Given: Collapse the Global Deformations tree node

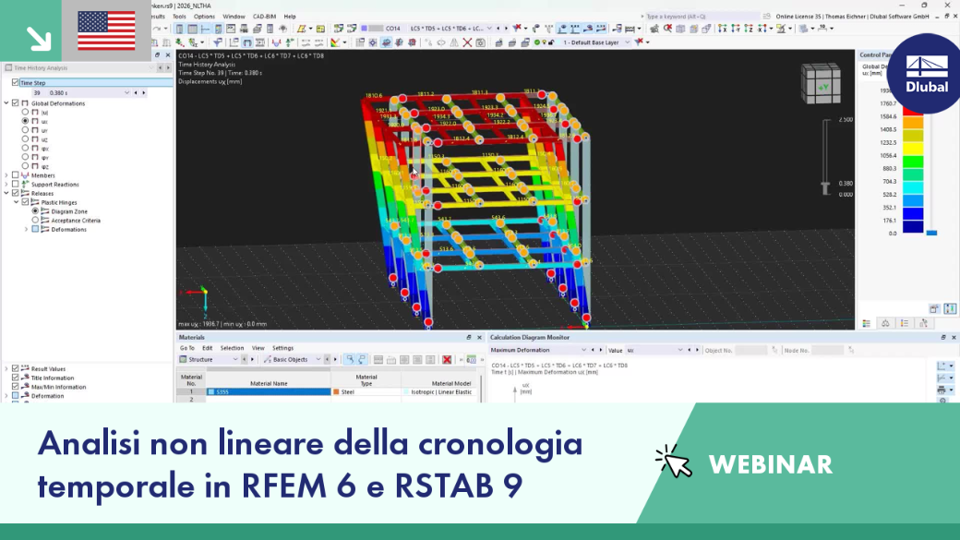Looking at the screenshot, I should point(6,102).
